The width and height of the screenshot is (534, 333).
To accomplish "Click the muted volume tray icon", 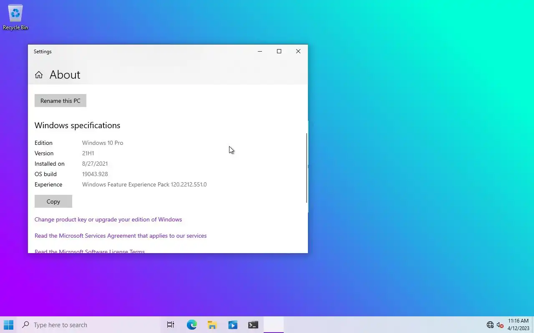I will pos(500,325).
